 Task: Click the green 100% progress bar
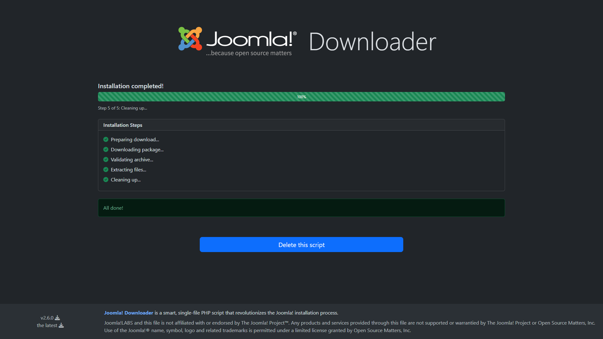point(301,97)
